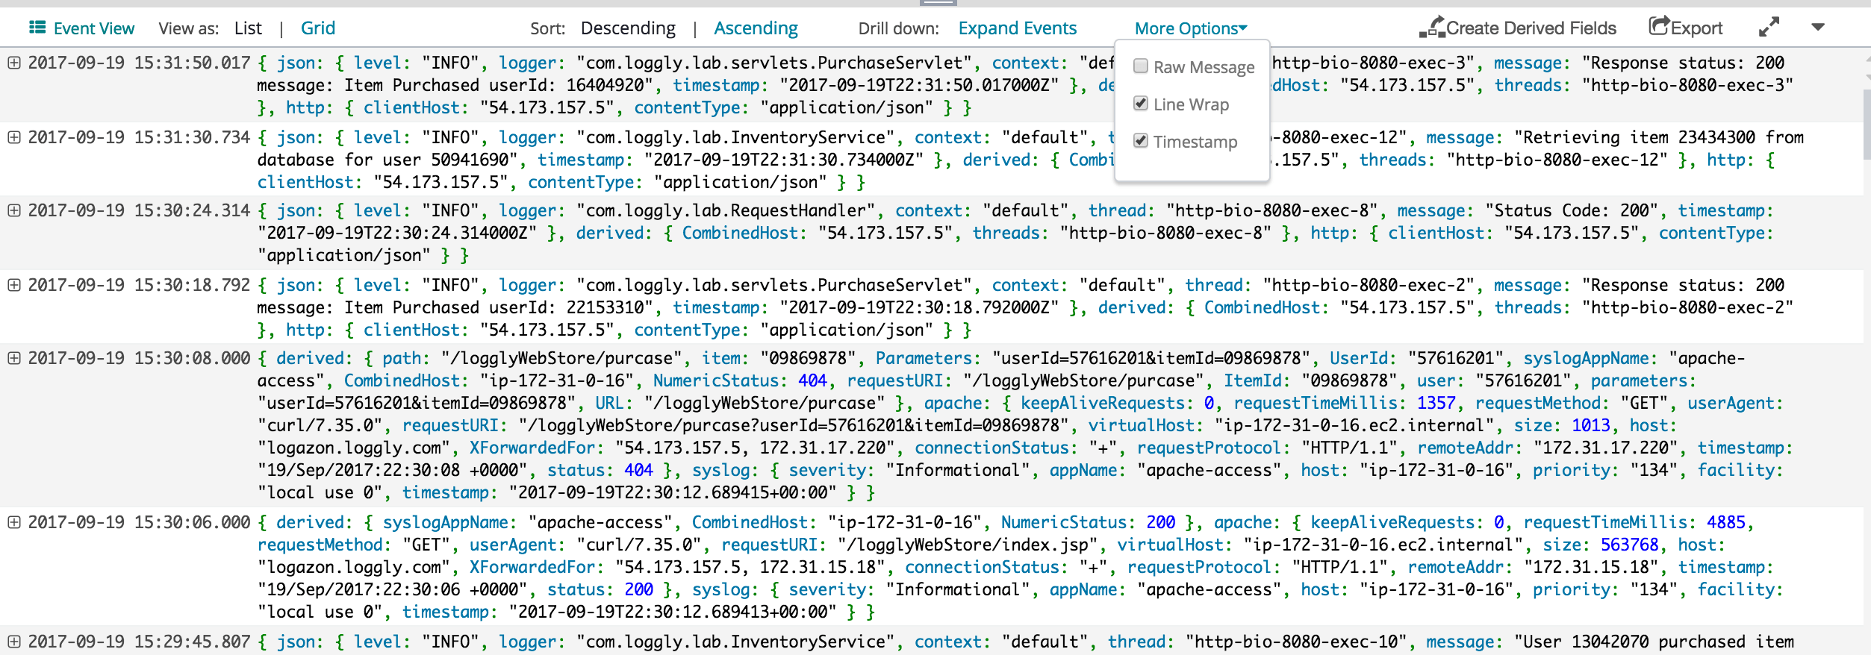Expand the 15:31:30.734 log event

click(x=13, y=137)
